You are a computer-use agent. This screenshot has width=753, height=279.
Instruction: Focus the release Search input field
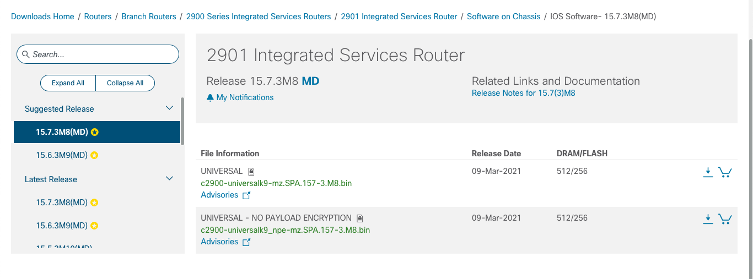98,54
